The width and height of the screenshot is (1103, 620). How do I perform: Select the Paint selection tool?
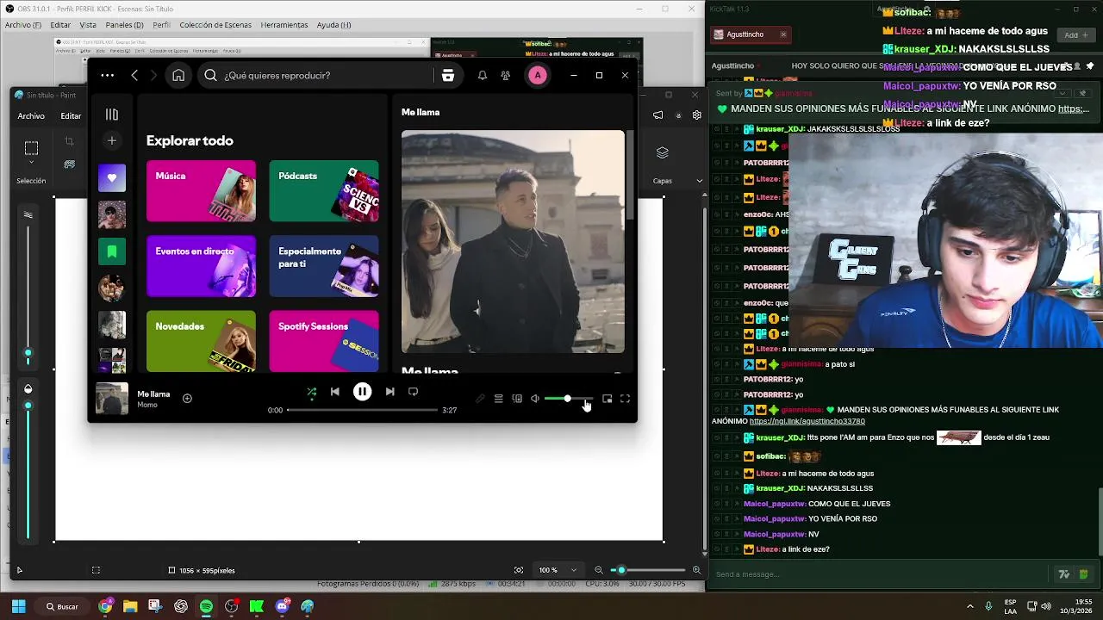point(31,148)
